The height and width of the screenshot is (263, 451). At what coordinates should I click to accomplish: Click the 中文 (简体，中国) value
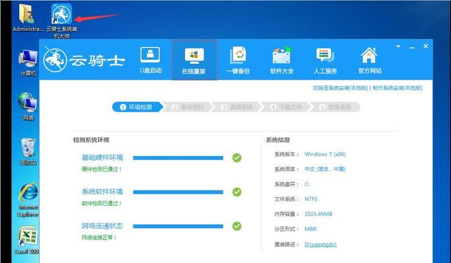pyautogui.click(x=325, y=169)
